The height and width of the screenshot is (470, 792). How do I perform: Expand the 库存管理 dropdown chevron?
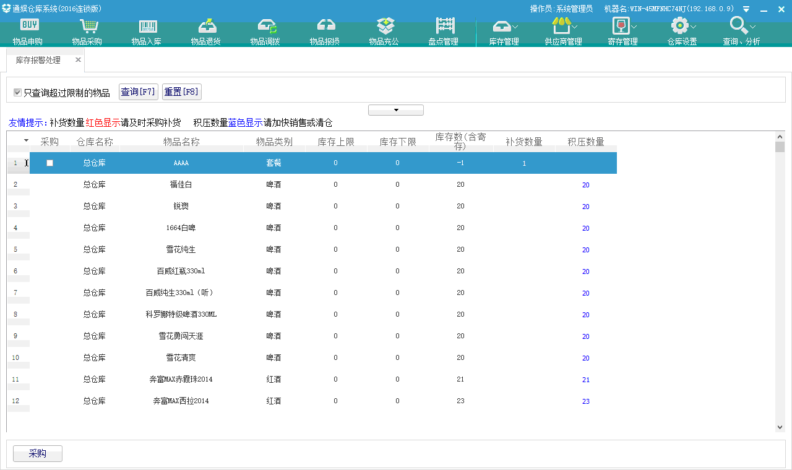515,27
